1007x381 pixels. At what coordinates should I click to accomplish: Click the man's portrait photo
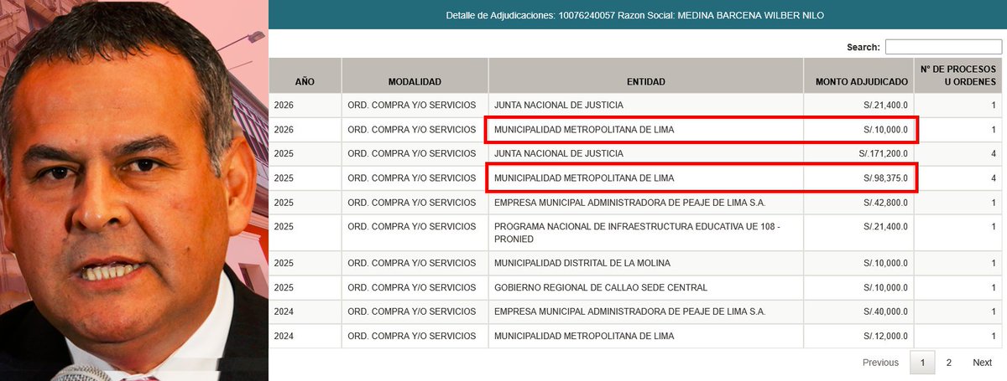tap(134, 190)
